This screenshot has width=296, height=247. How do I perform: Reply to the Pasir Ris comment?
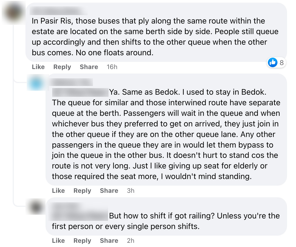coord(62,67)
